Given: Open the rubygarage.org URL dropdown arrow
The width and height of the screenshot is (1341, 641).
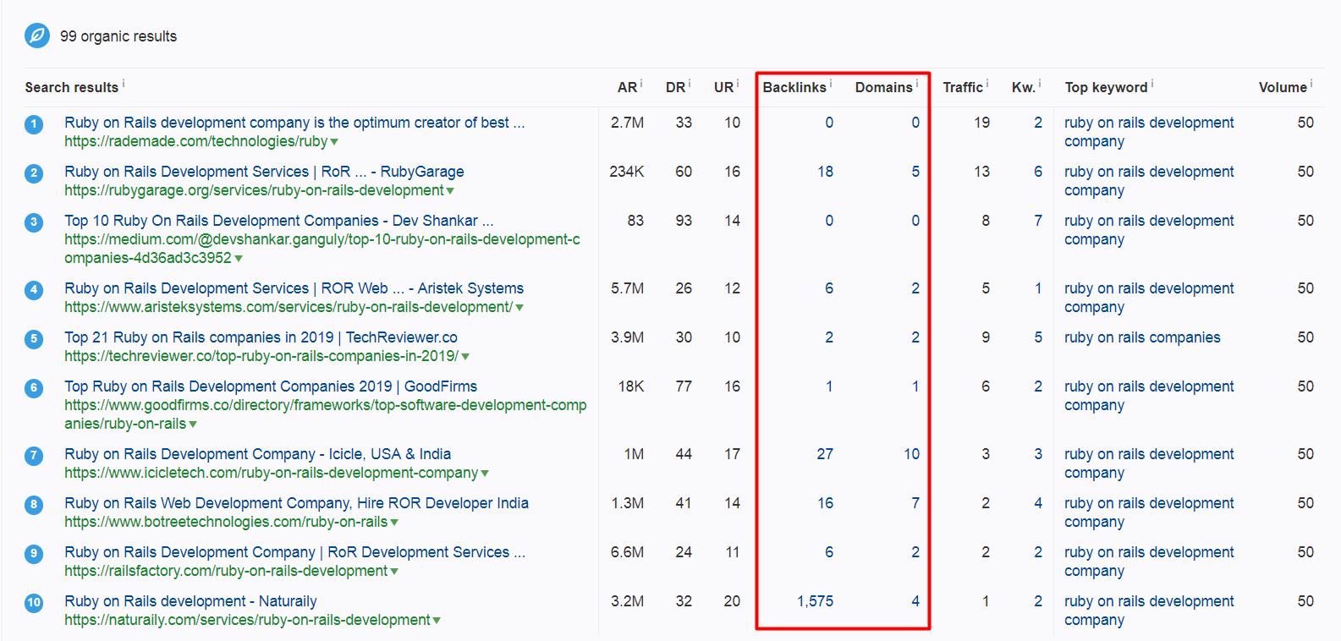Looking at the screenshot, I should [450, 191].
